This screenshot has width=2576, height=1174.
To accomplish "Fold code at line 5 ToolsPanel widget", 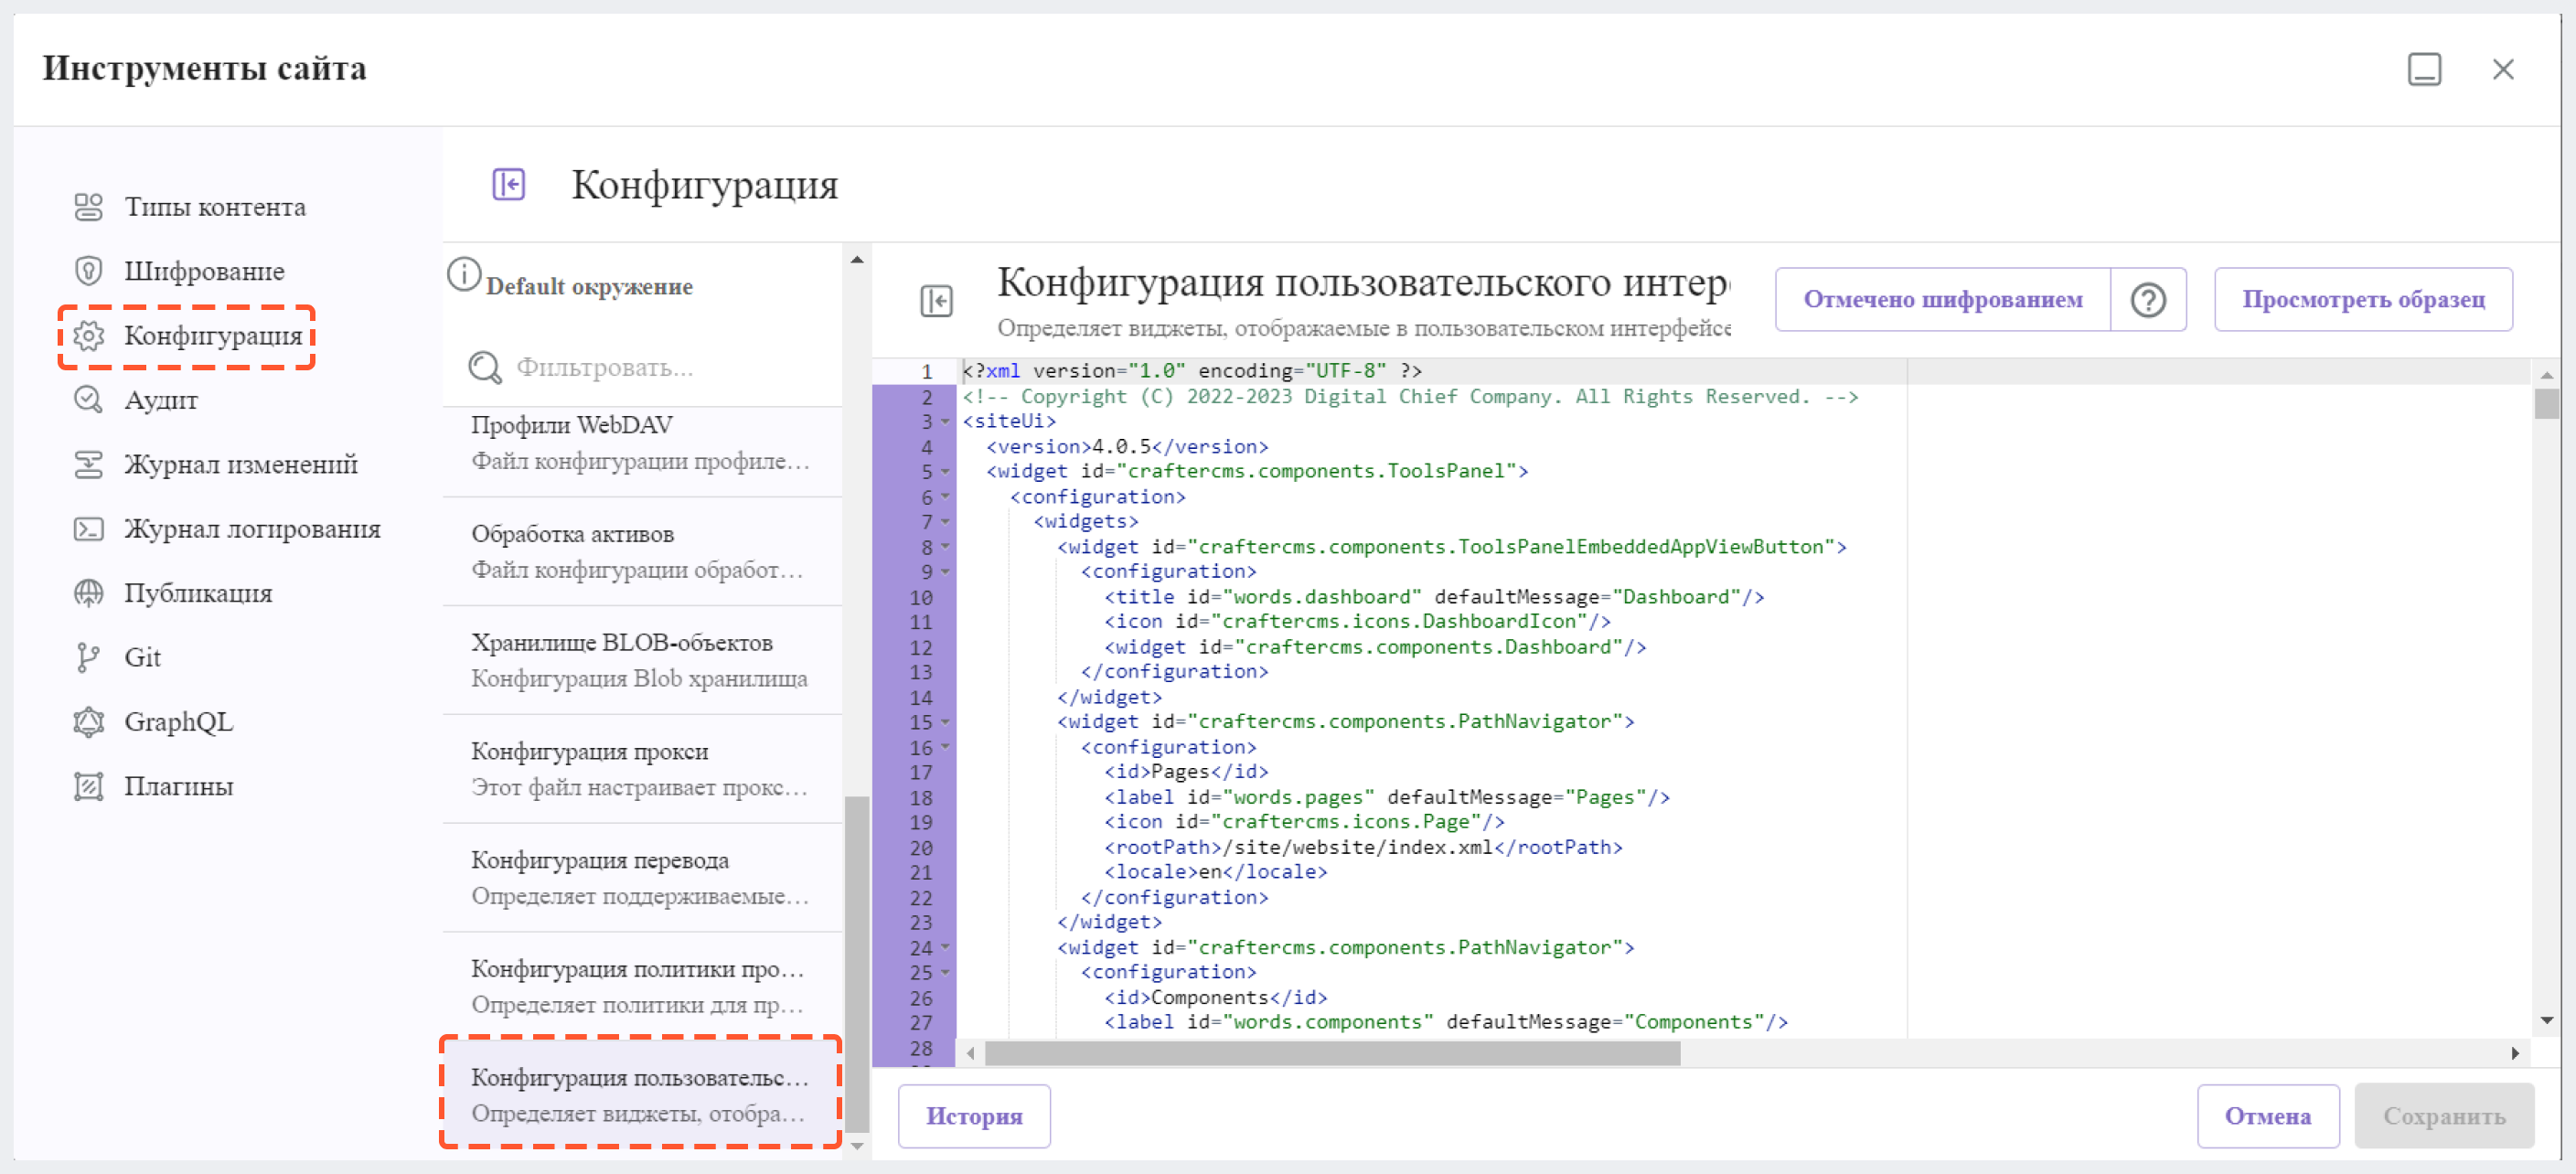I will tap(945, 472).
